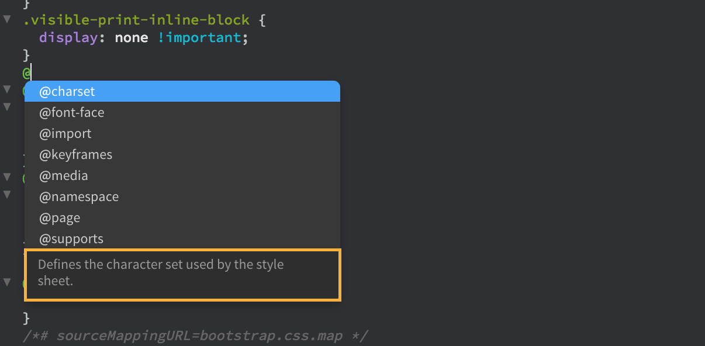This screenshot has width=705, height=346.
Task: Collapse the code block using the bottom gutter triangle
Action: tap(6, 281)
